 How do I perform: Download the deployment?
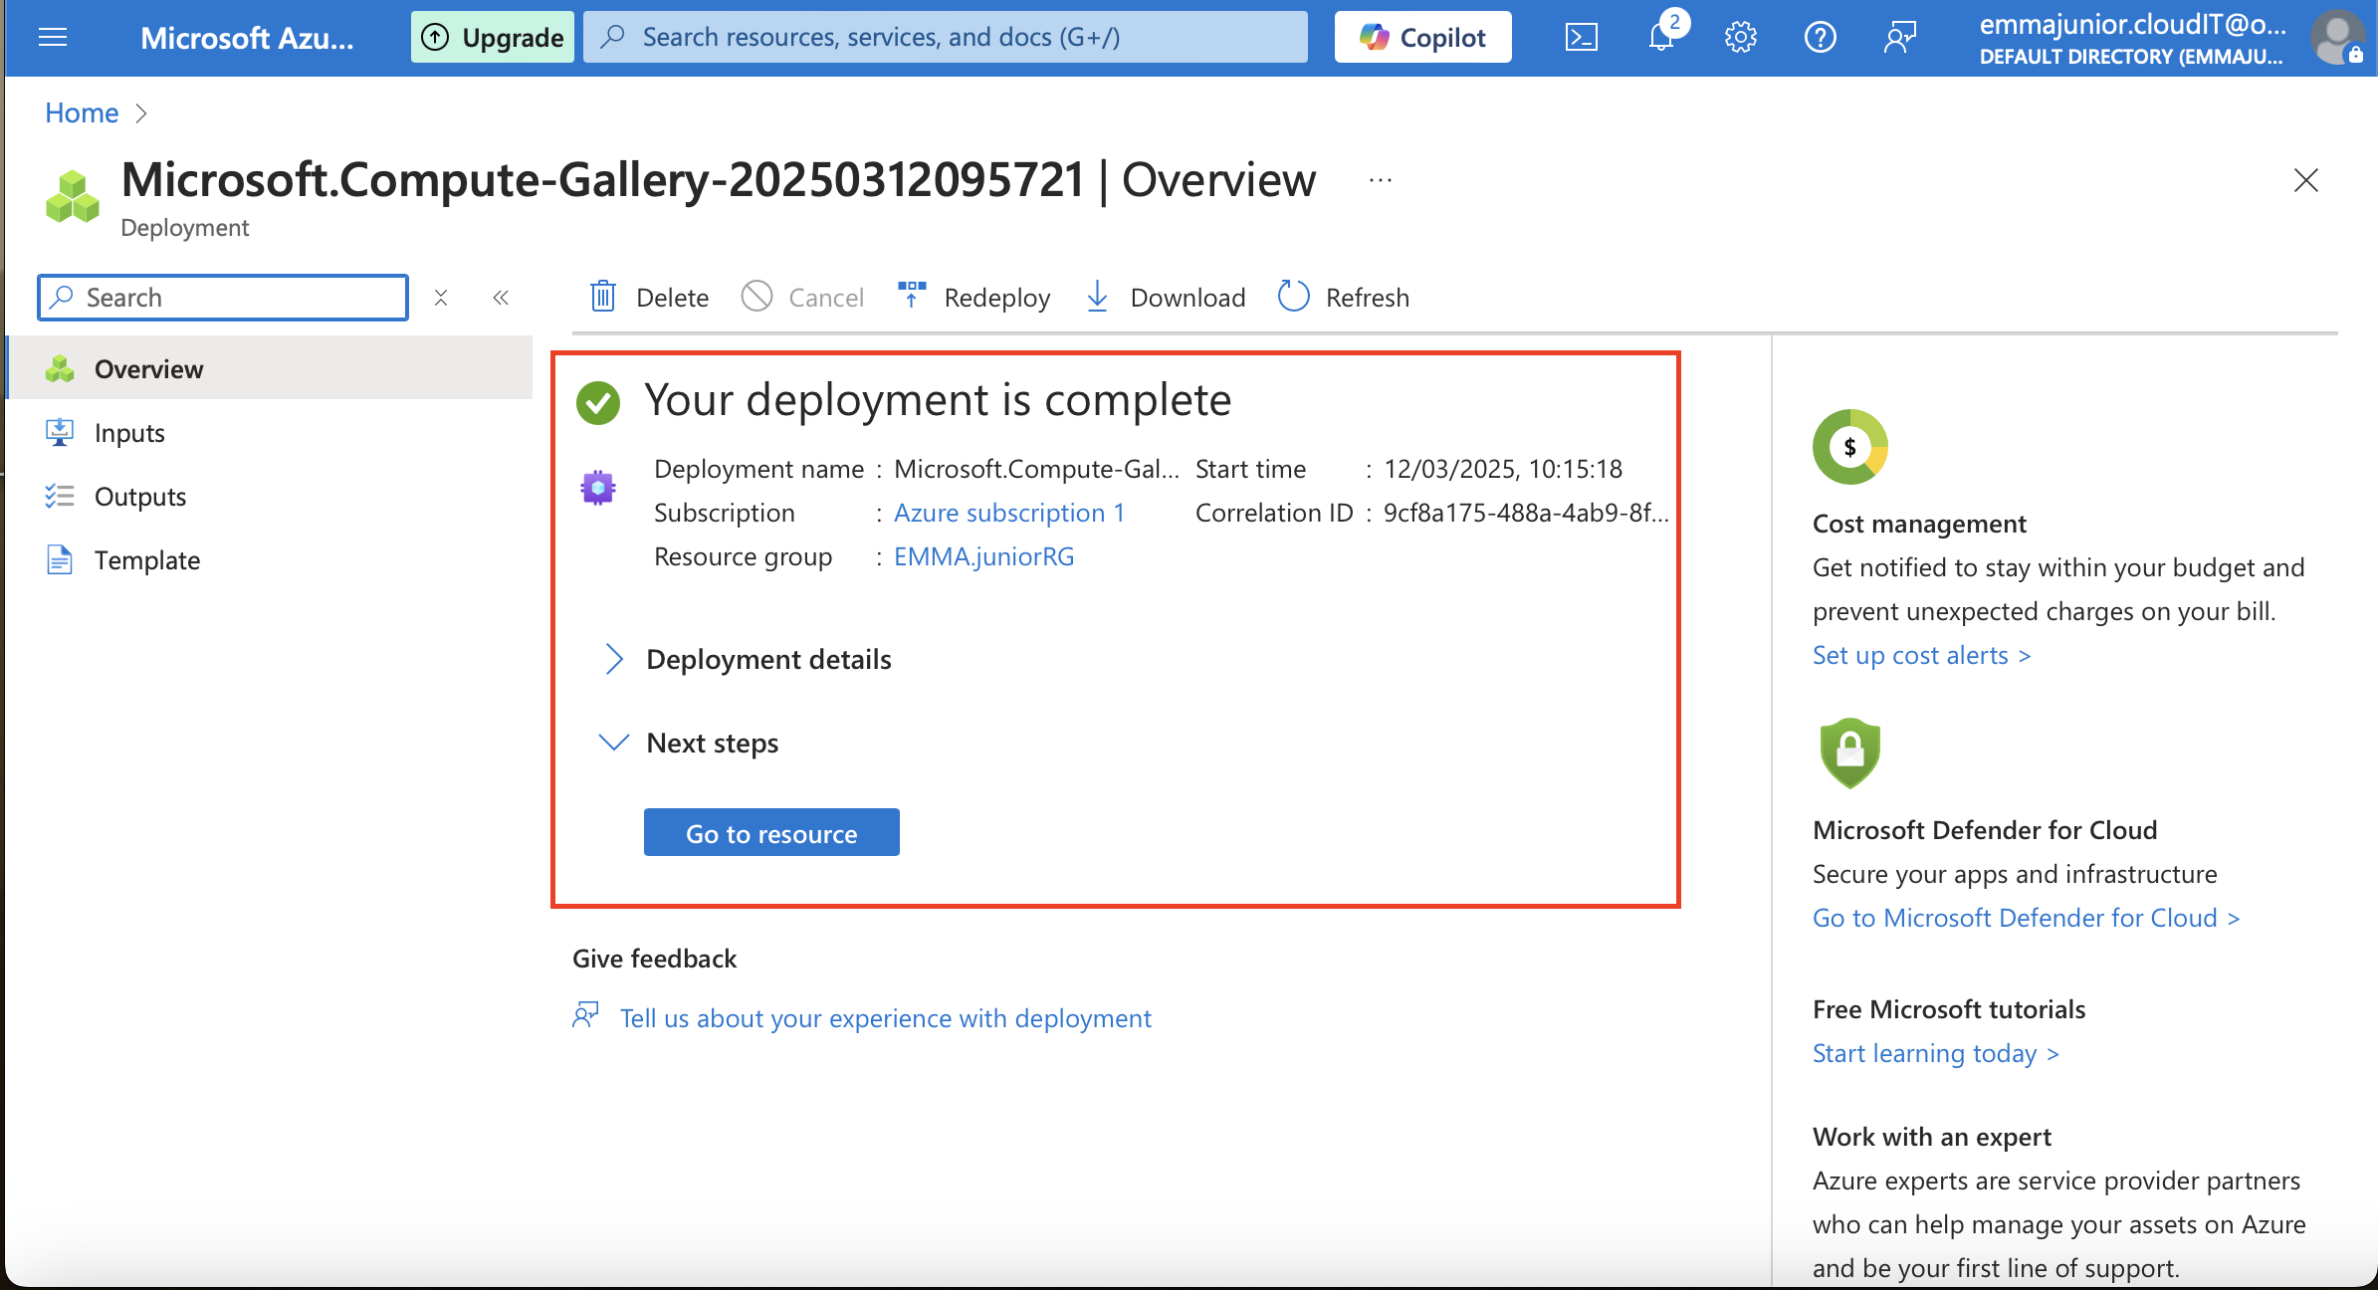click(x=1165, y=297)
